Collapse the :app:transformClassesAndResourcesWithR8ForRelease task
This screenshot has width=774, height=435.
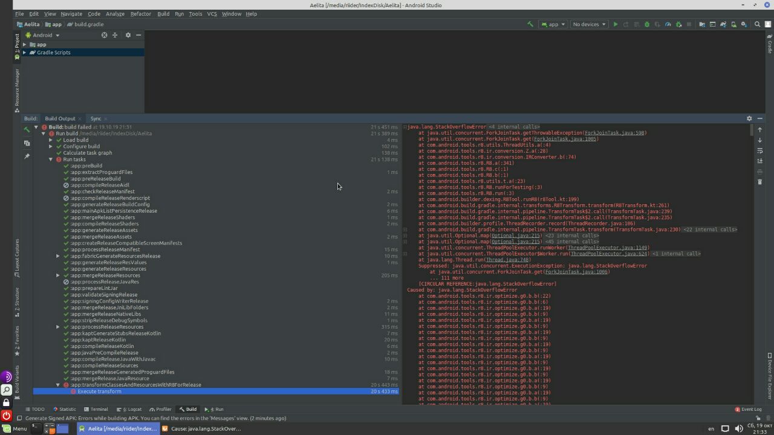coord(58,385)
